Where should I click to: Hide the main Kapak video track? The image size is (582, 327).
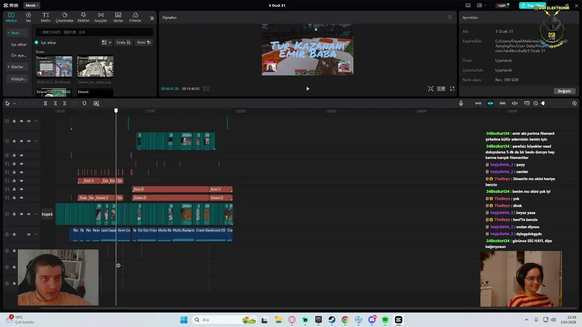pos(21,214)
